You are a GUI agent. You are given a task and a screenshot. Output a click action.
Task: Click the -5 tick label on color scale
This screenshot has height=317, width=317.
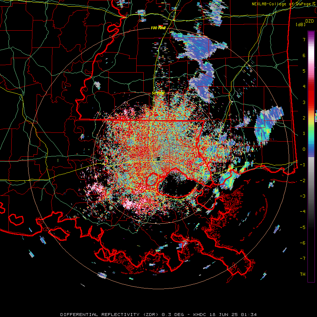[303, 228]
